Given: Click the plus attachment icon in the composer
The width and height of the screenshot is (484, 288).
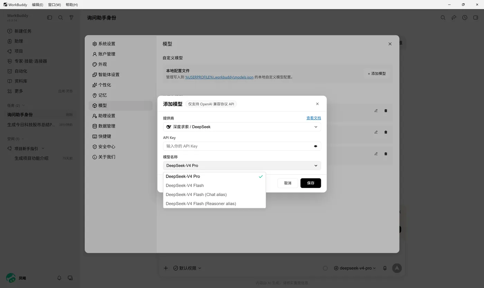Looking at the screenshot, I should point(166,268).
